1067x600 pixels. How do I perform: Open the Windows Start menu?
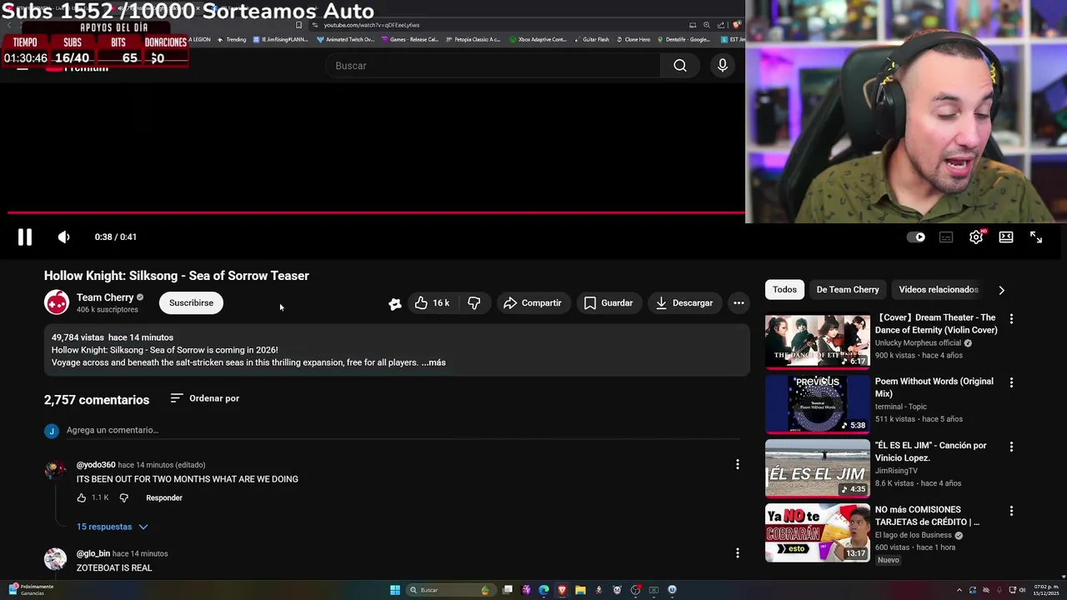coord(395,590)
